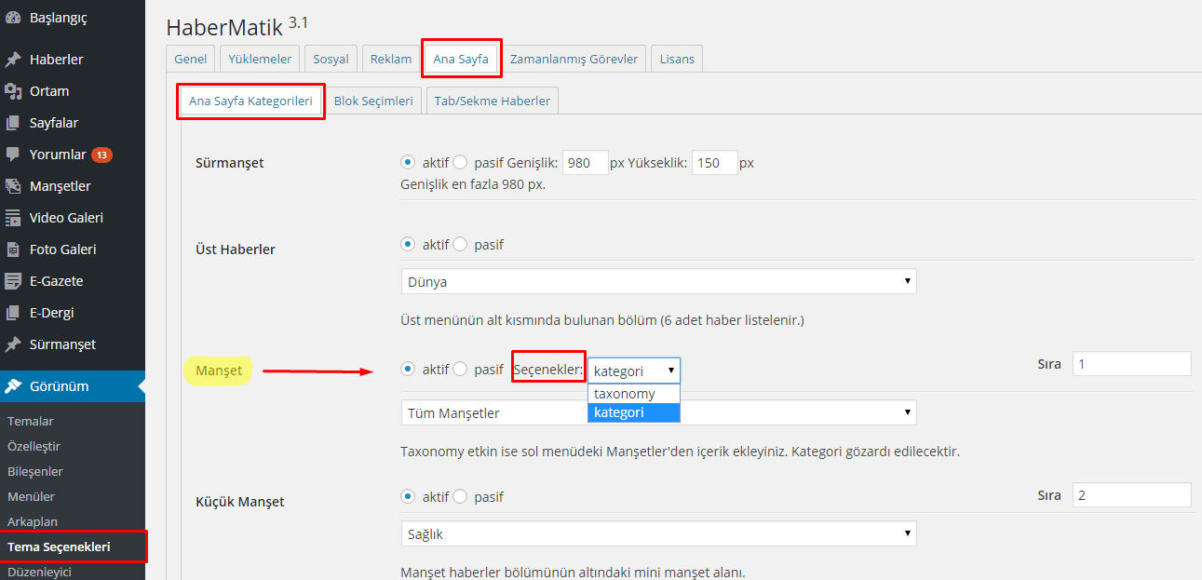Switch to the Lisans tab
1202x580 pixels.
point(677,59)
